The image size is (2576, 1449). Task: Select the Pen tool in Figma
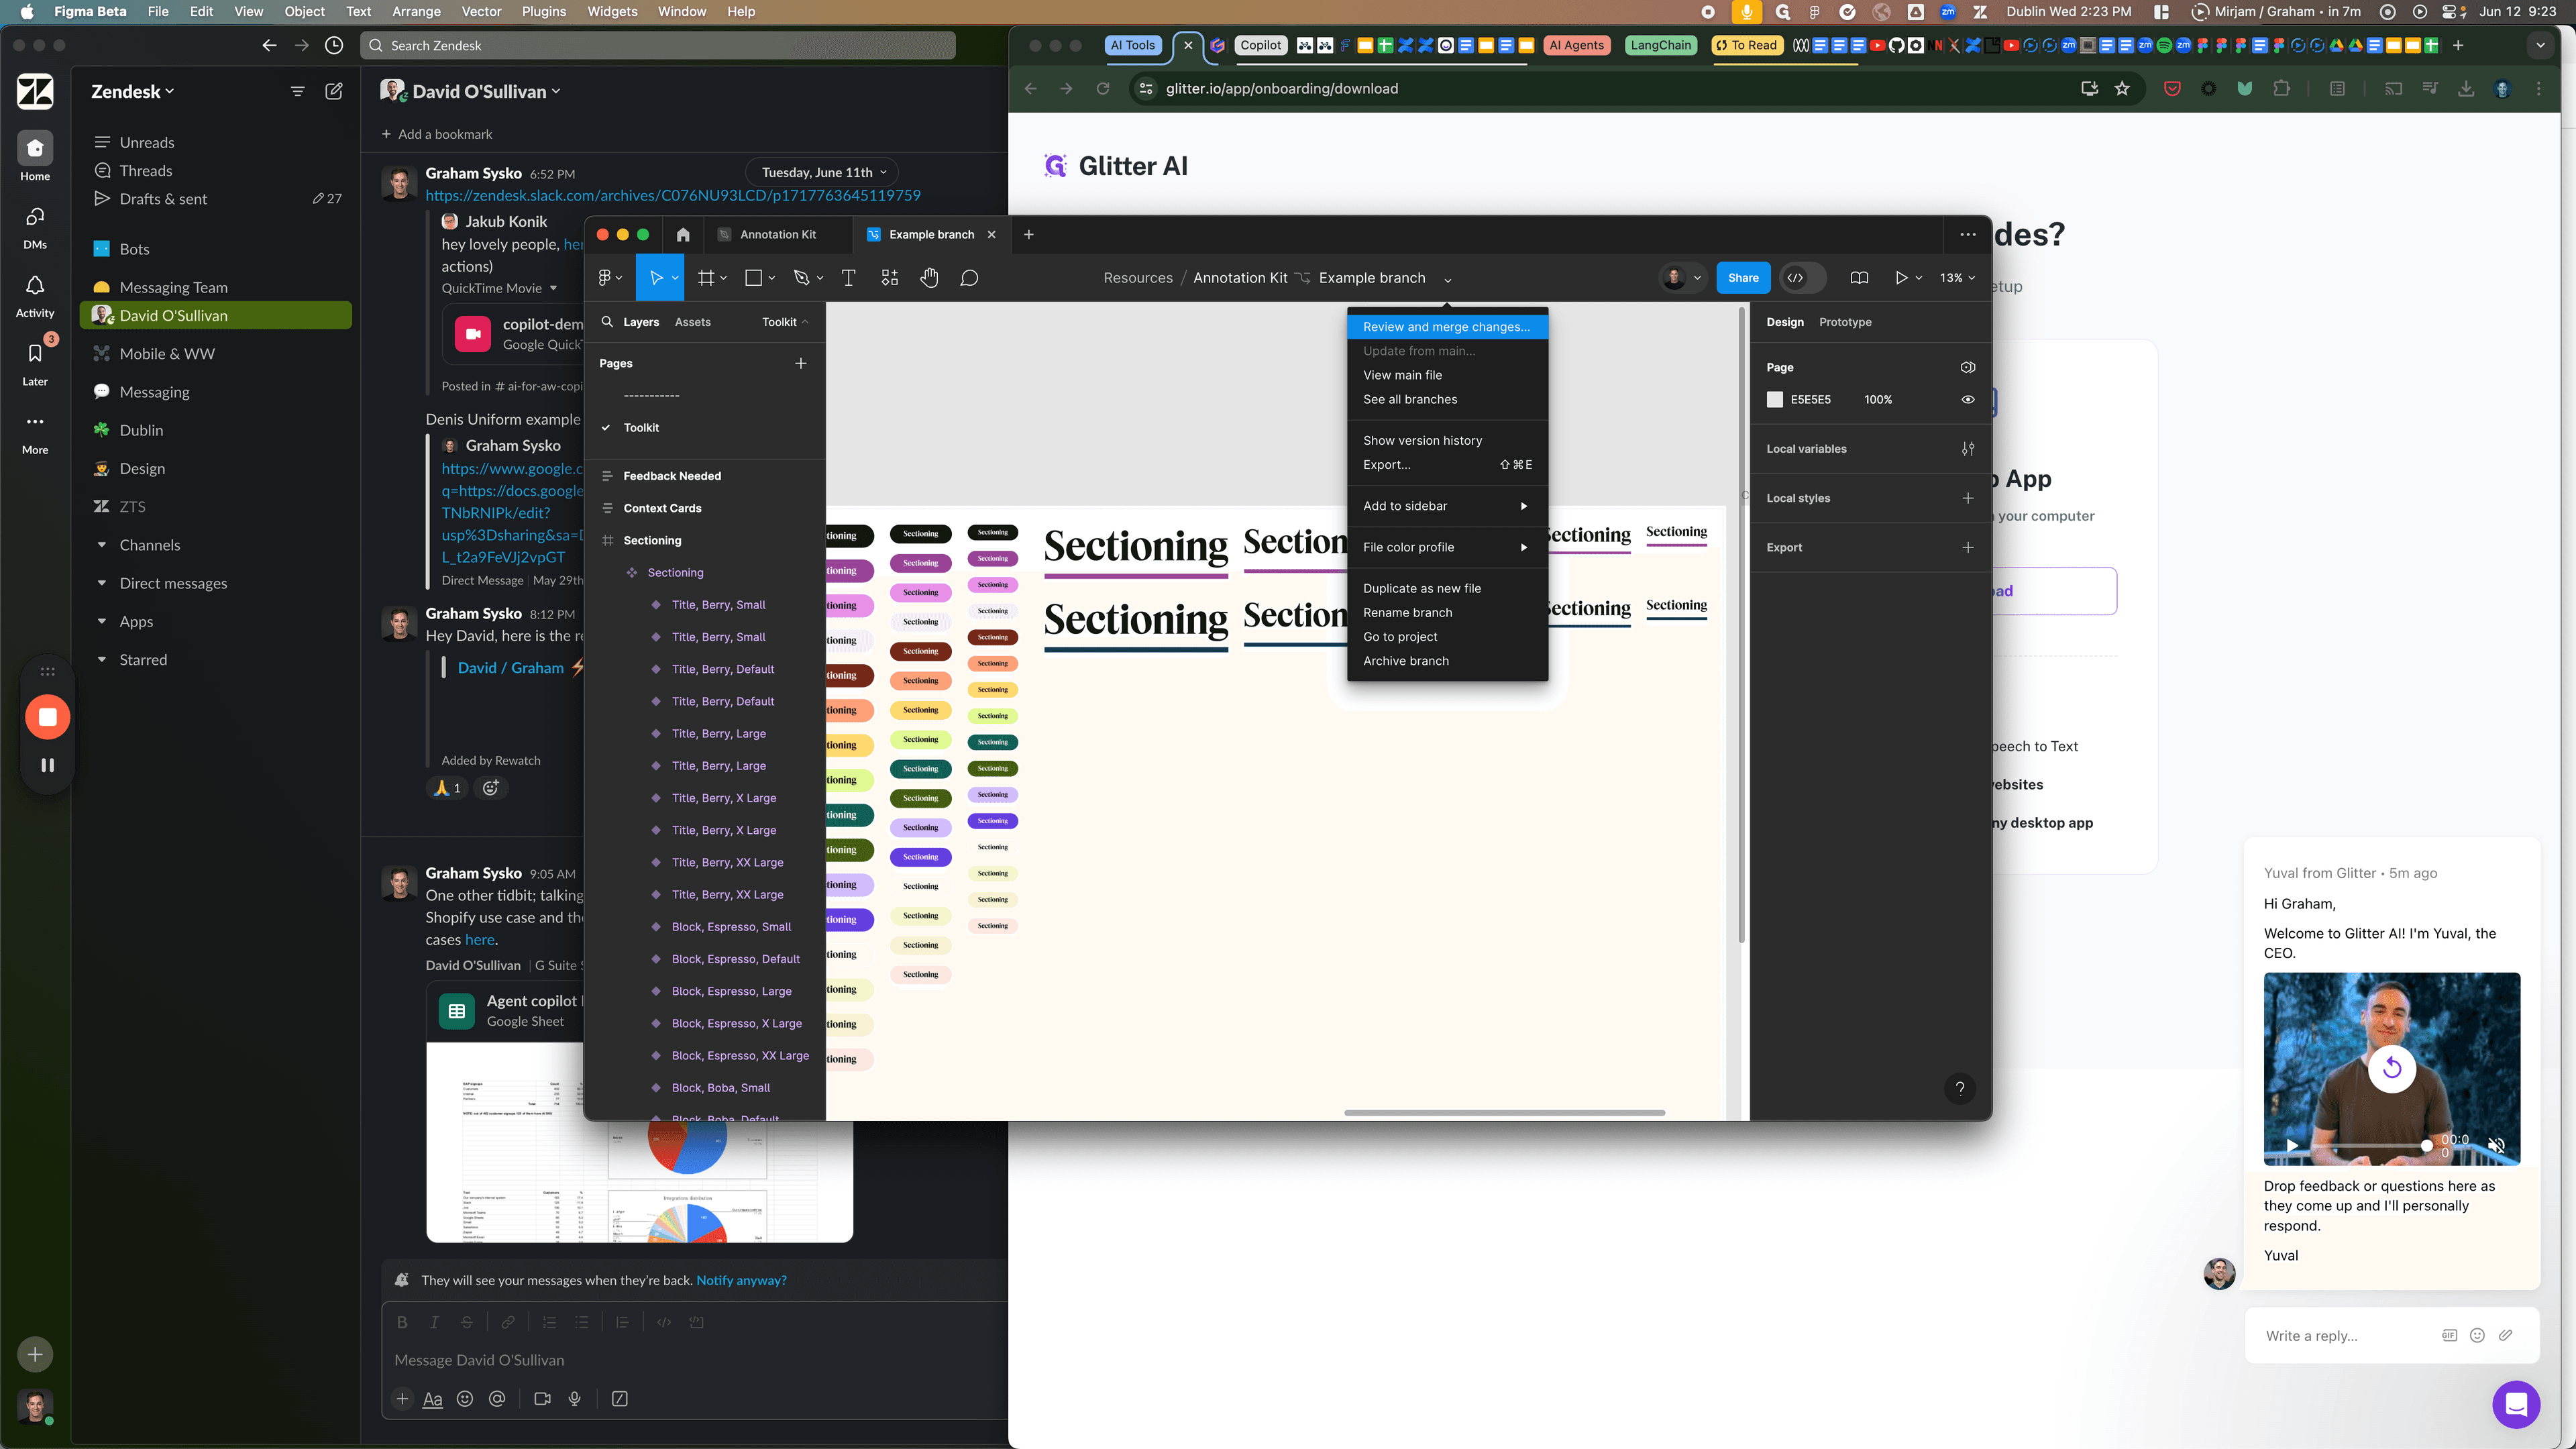click(x=801, y=278)
